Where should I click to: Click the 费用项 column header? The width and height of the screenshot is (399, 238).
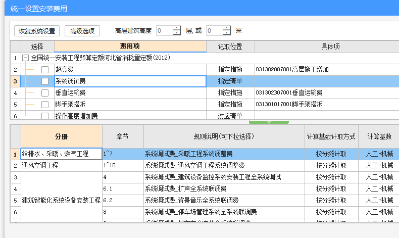[x=130, y=46]
